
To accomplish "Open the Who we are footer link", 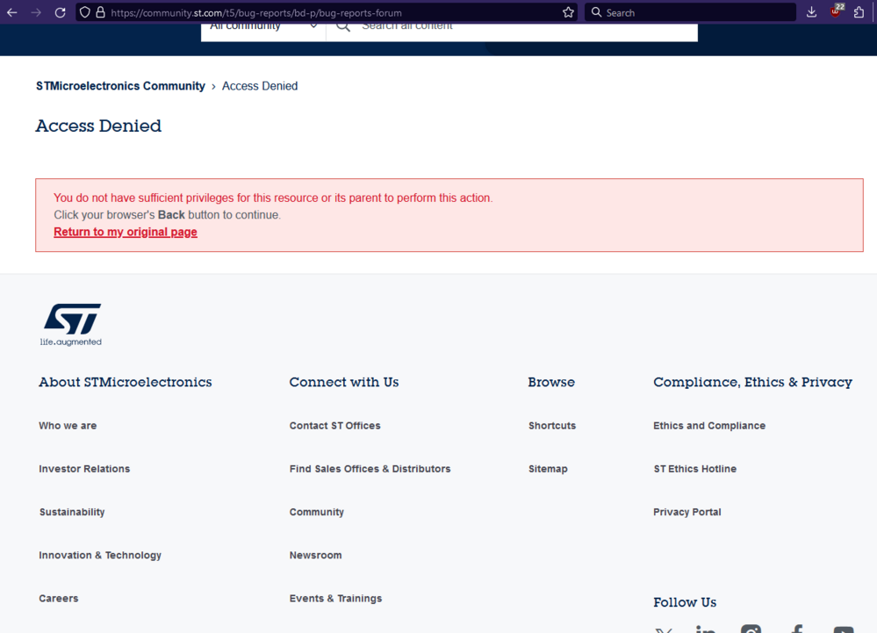I will pos(68,426).
